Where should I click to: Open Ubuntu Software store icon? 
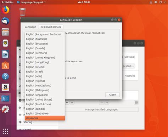[5, 65]
